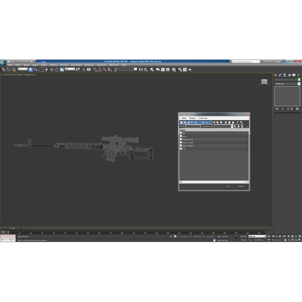The height and width of the screenshot is (302, 302).
Task: Click the ViewCube in the viewport
Action: (264, 82)
